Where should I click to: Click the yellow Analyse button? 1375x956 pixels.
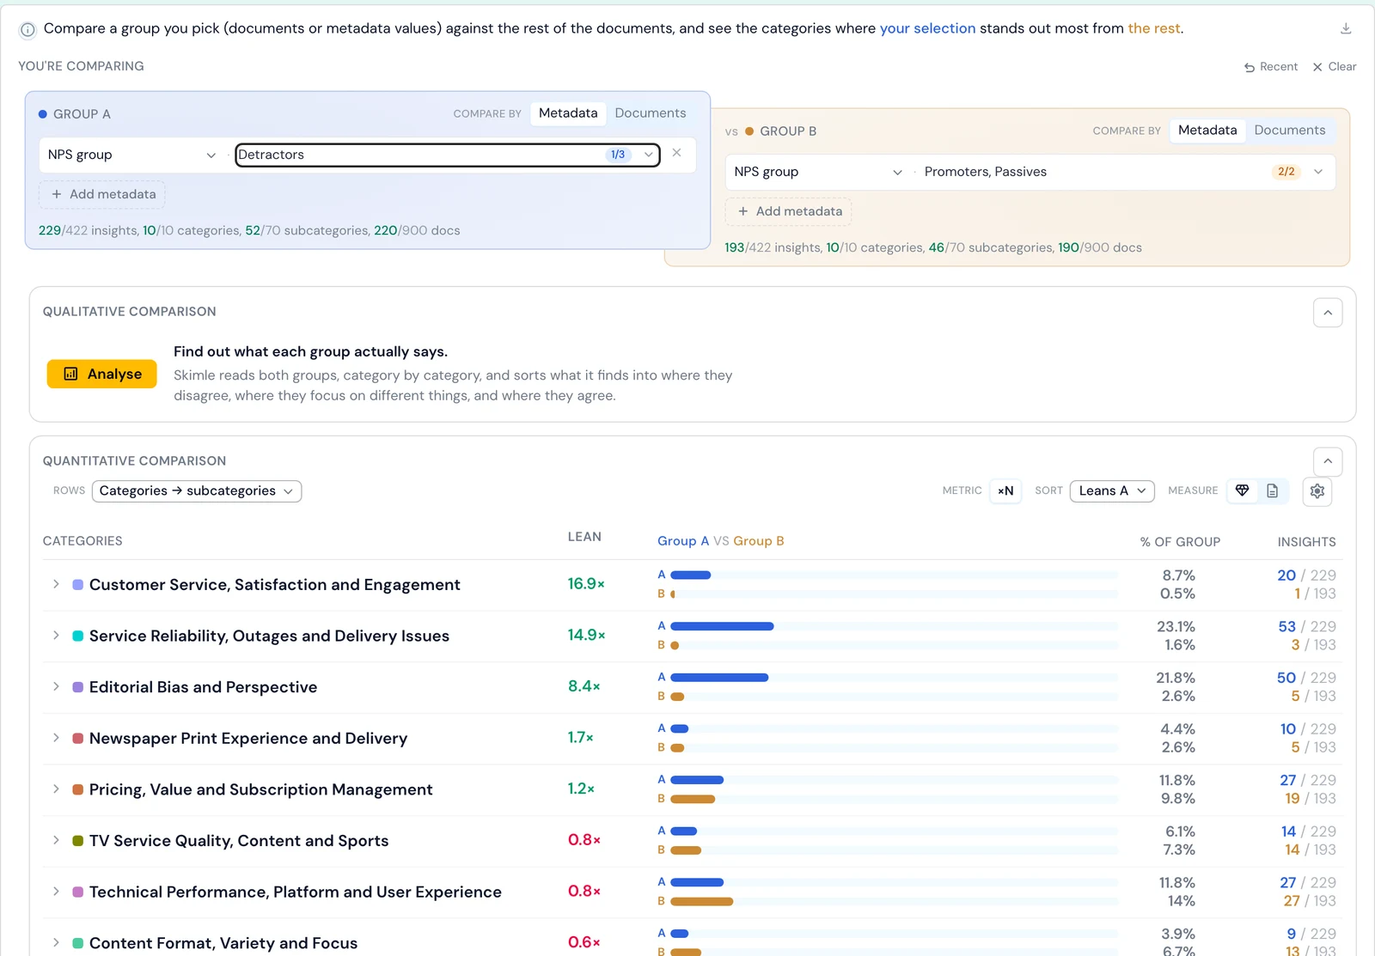[x=101, y=374]
